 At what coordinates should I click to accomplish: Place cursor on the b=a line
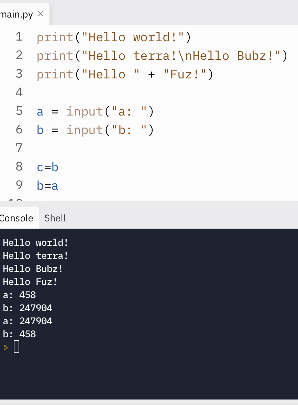48,185
